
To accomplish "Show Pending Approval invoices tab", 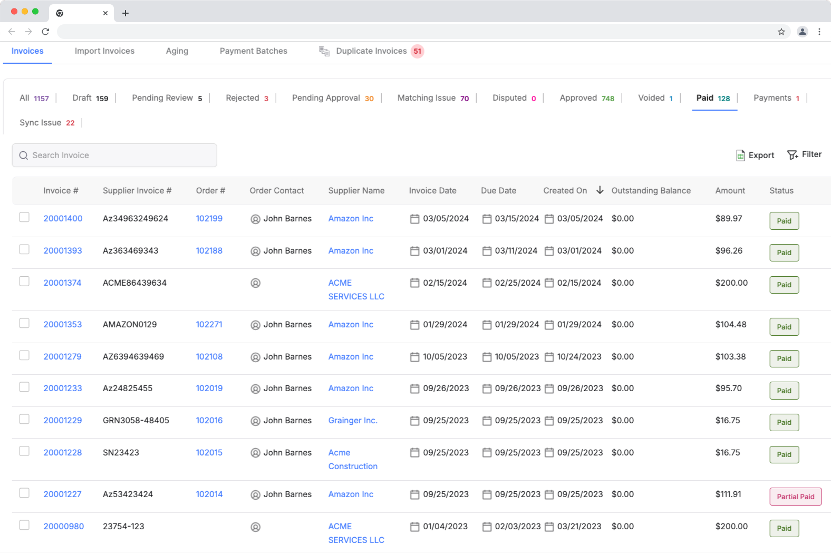I will [333, 98].
